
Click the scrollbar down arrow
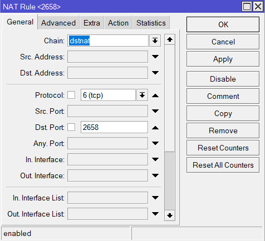(170, 215)
